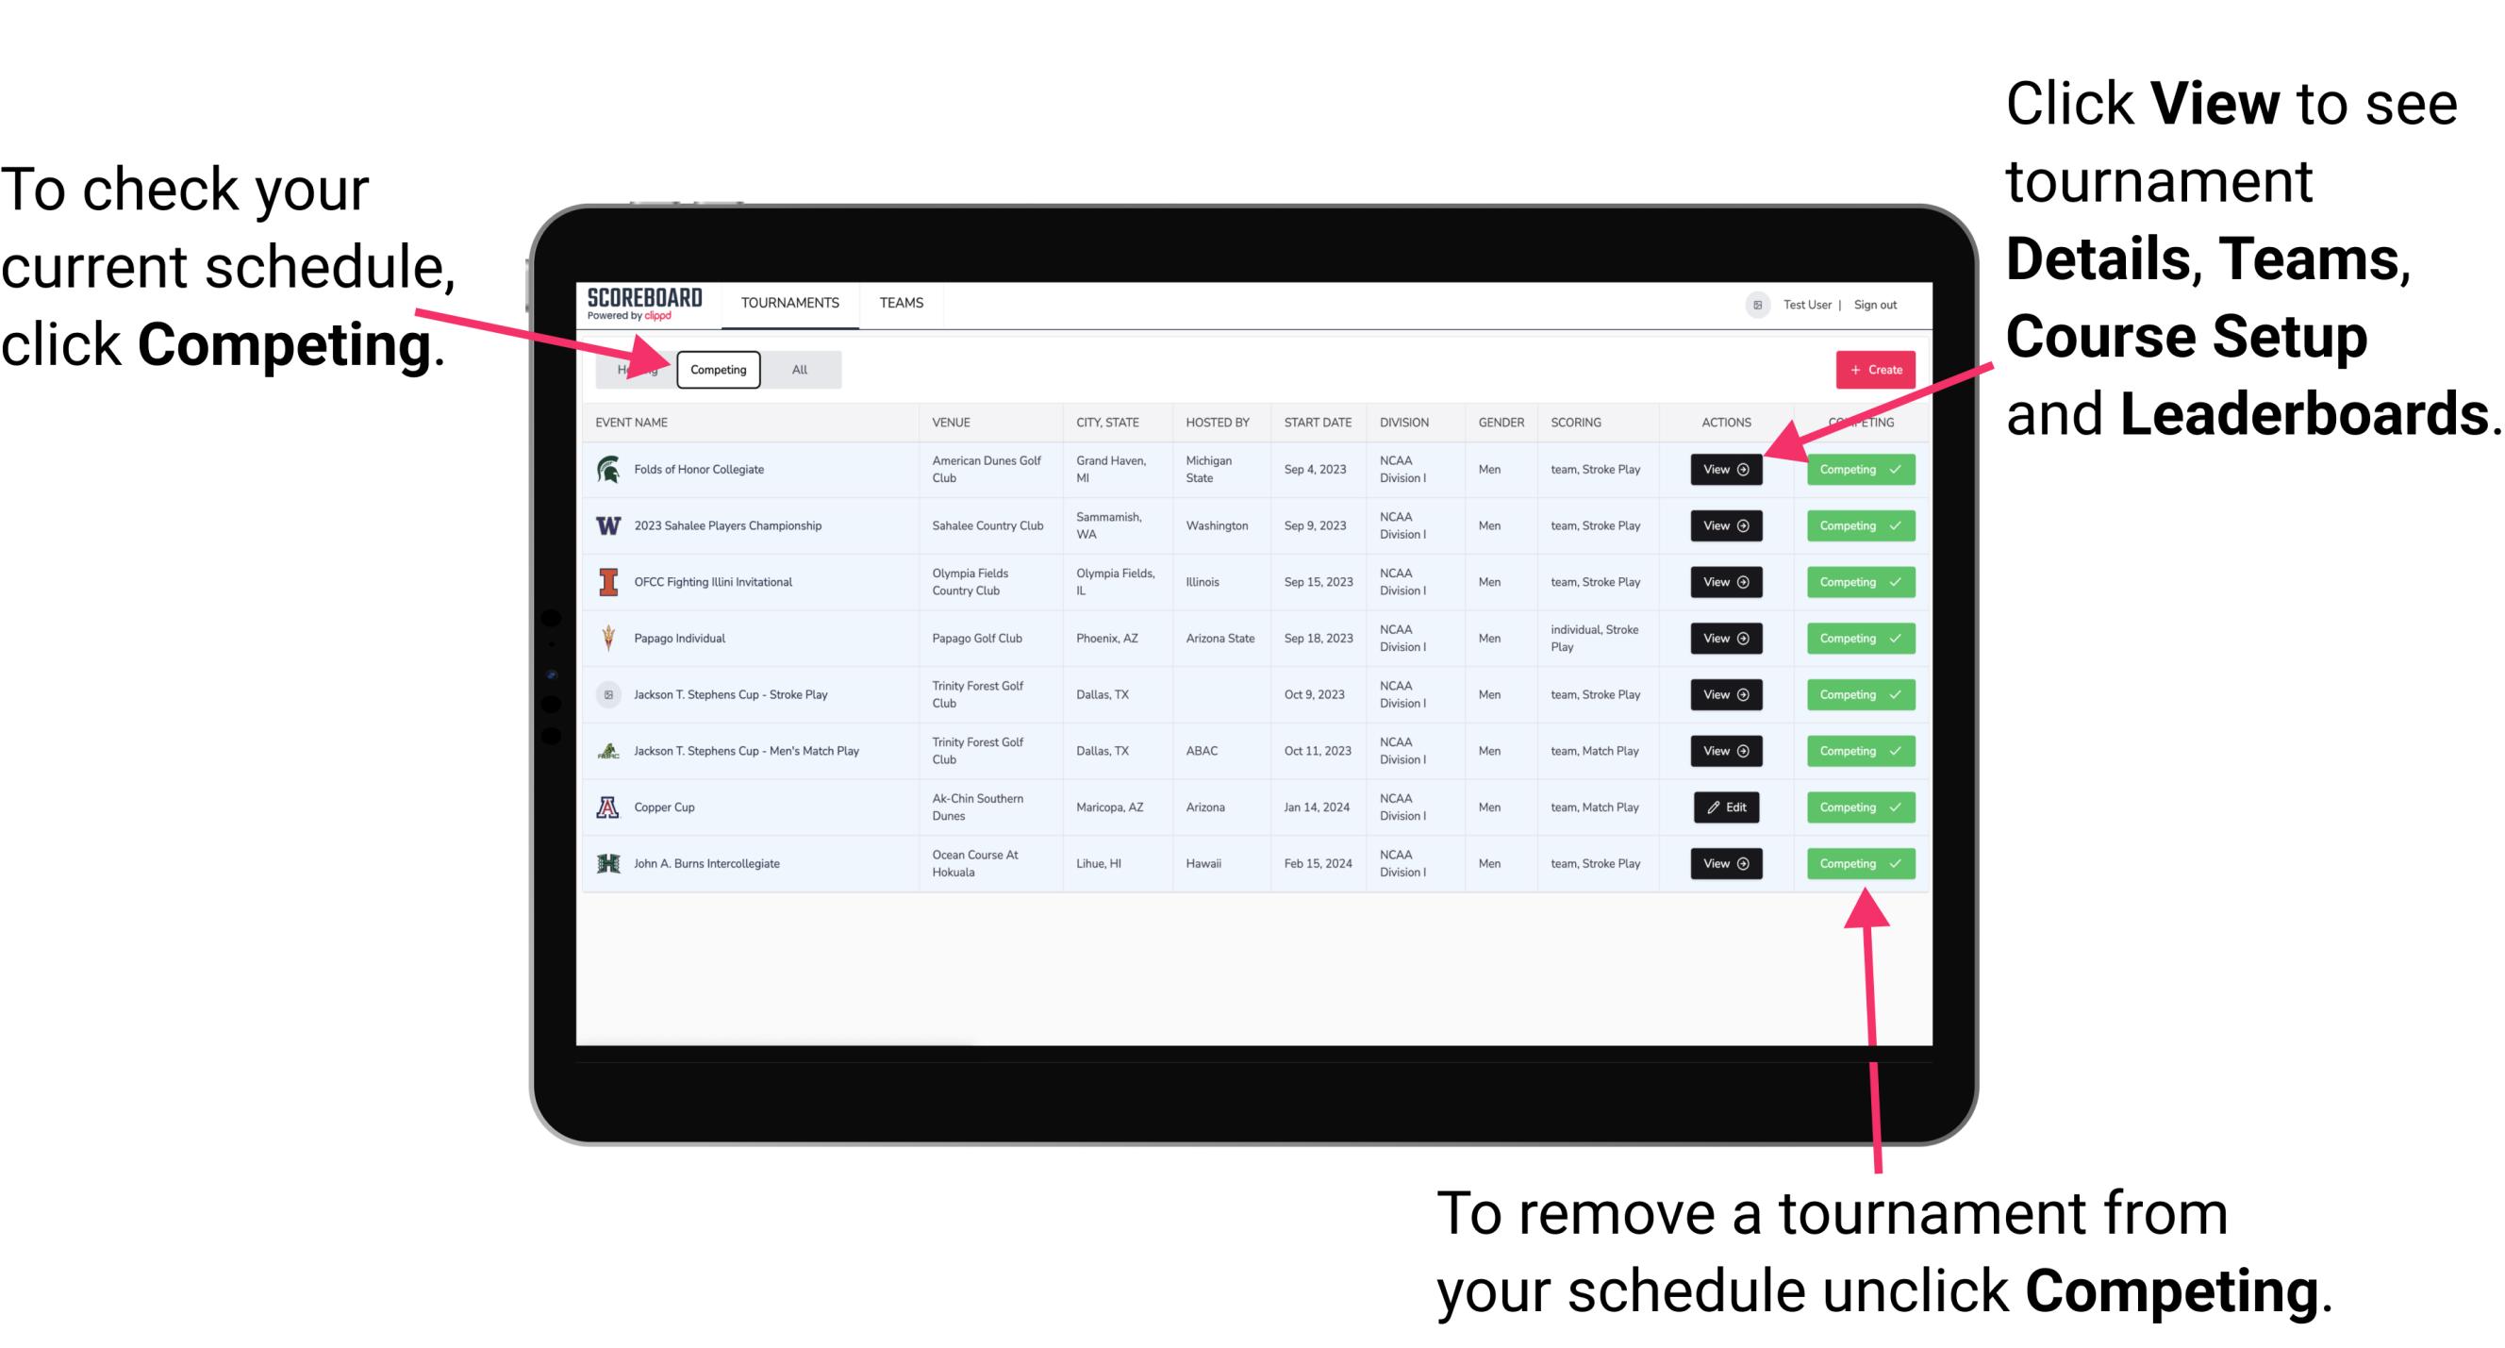Click the + Create button
The image size is (2505, 1348).
(x=1871, y=369)
